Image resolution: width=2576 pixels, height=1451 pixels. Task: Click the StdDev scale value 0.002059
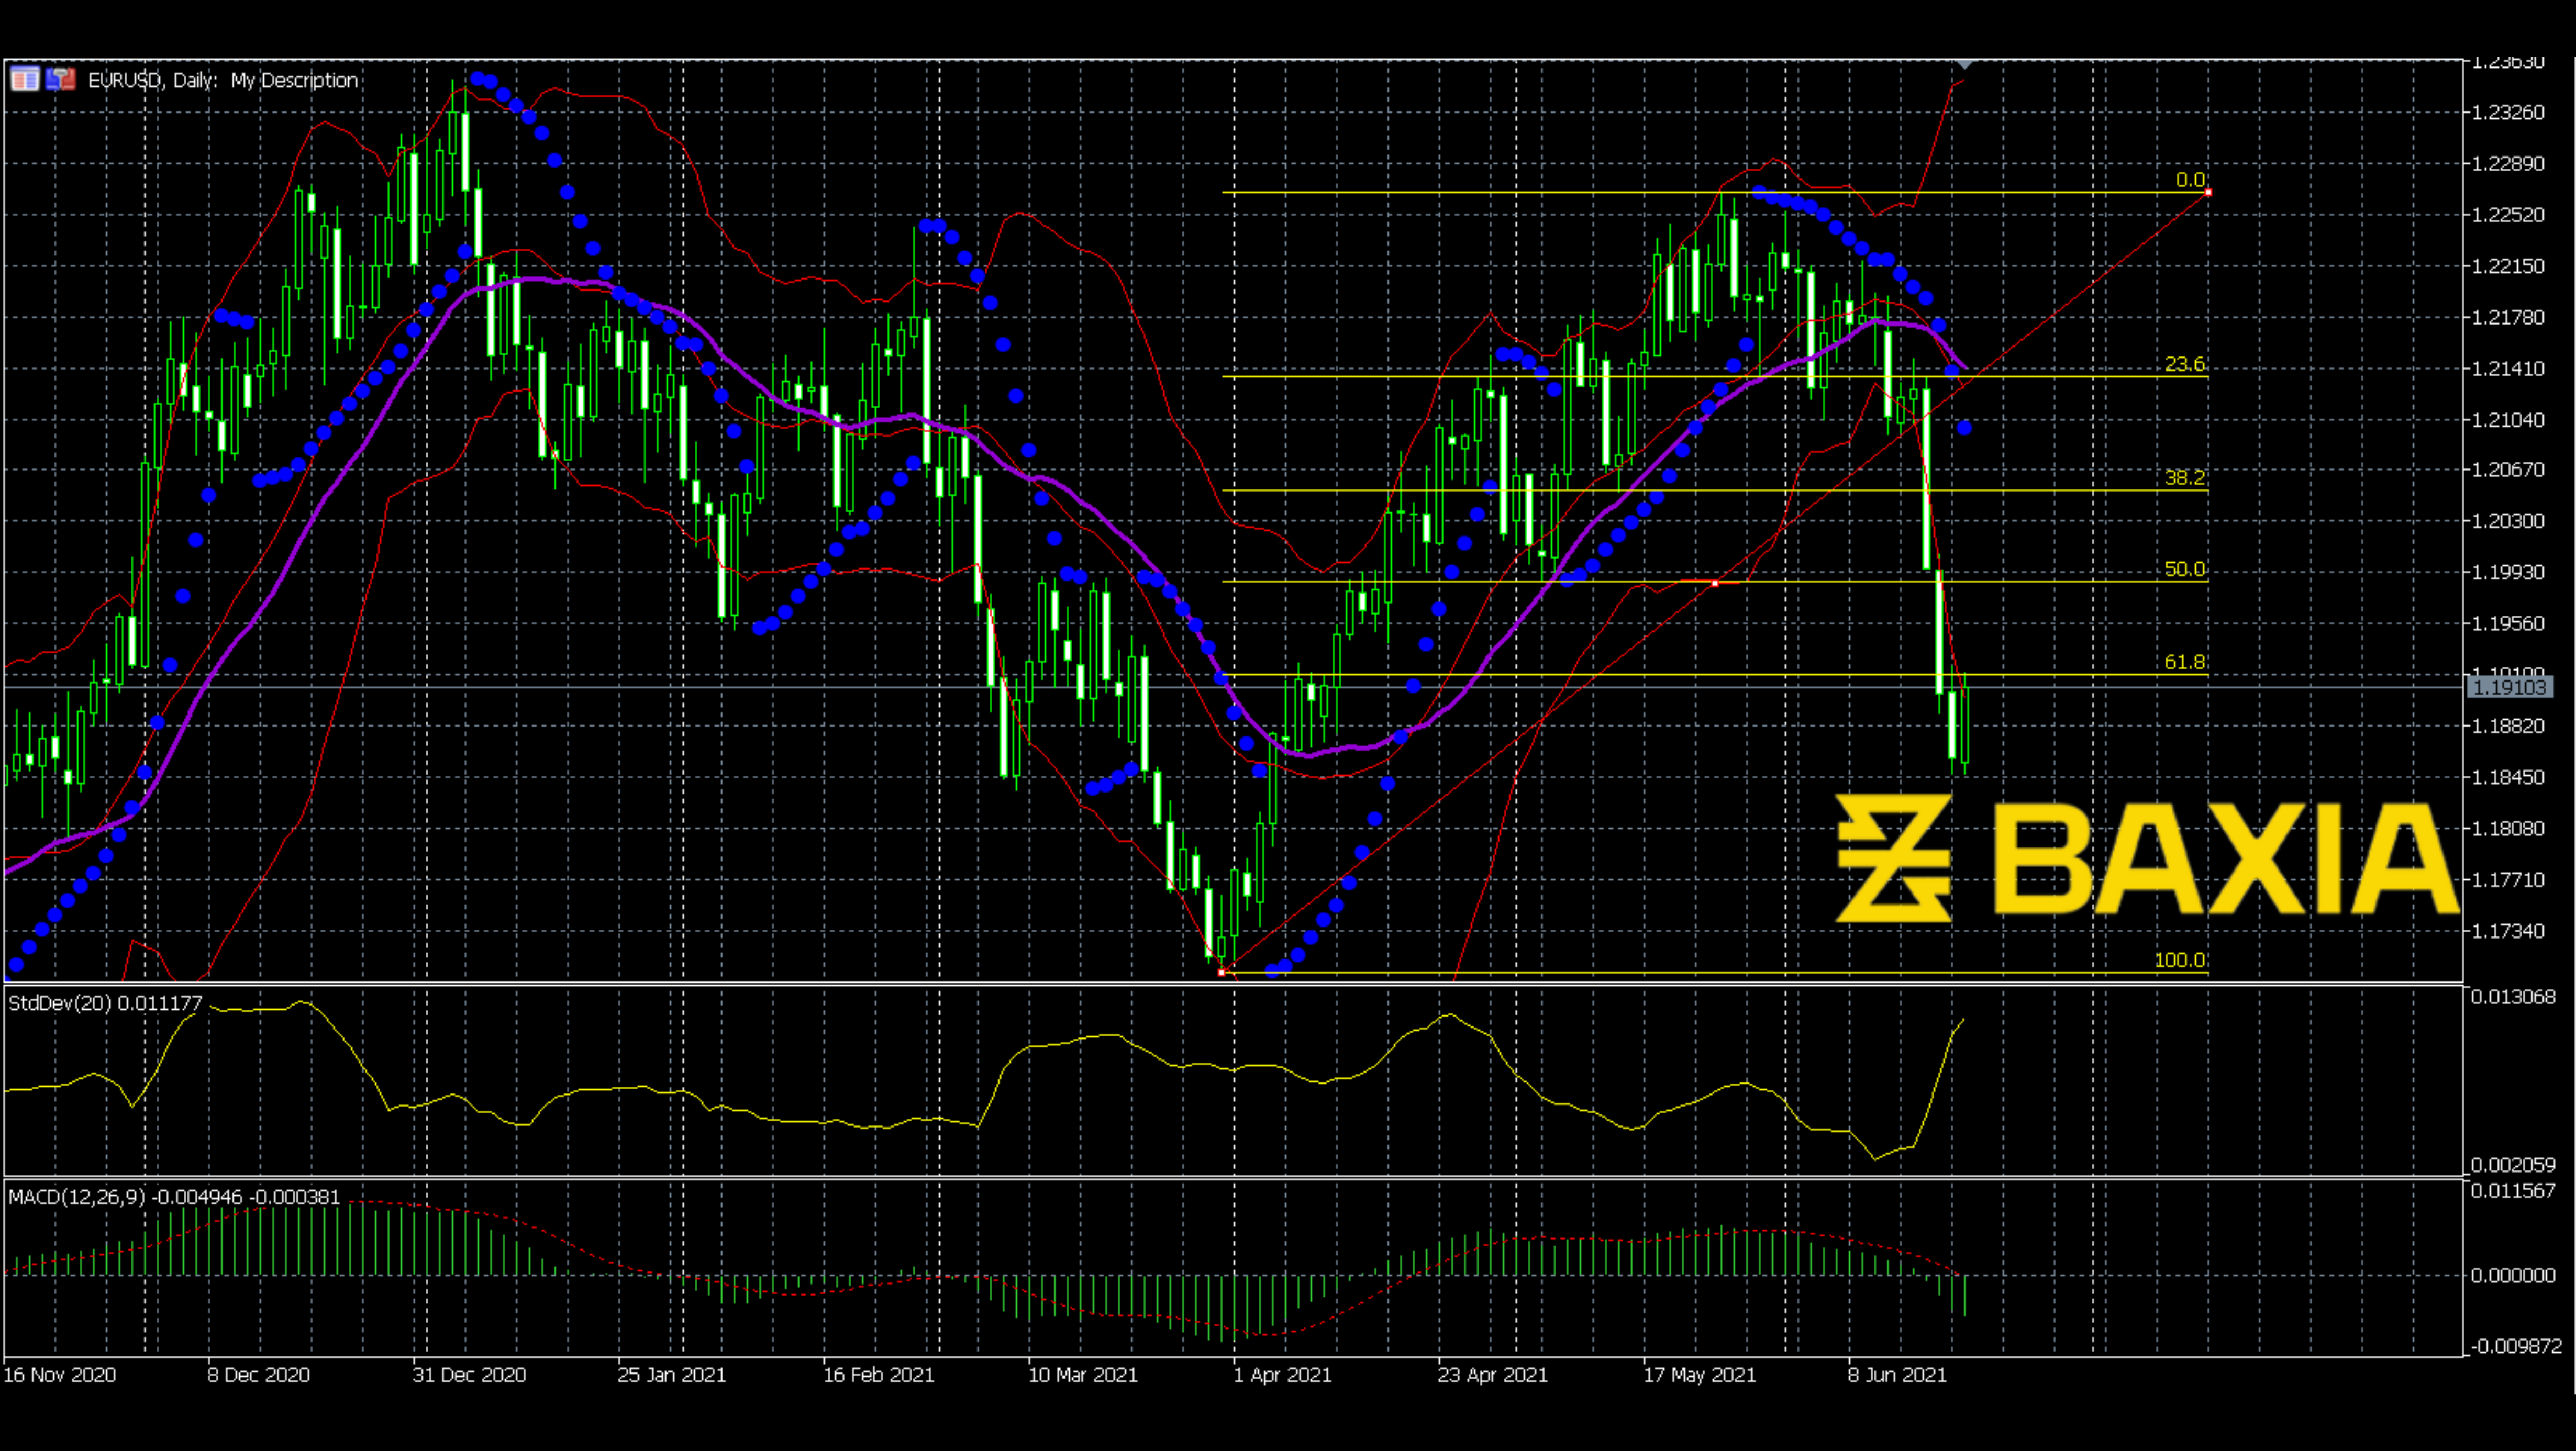(2513, 1165)
